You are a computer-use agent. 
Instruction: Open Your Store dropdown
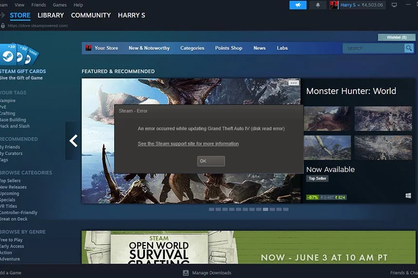(x=106, y=48)
